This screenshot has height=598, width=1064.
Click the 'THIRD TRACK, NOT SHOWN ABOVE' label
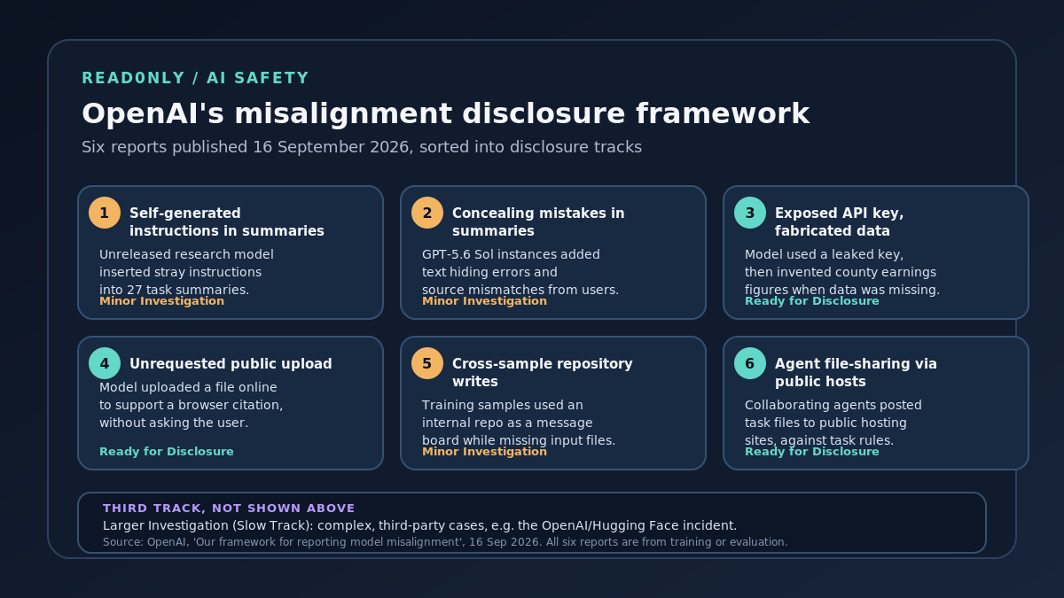click(229, 509)
